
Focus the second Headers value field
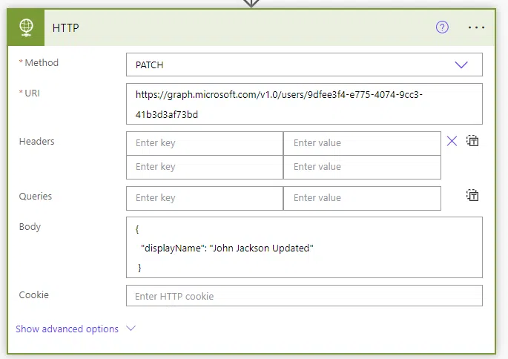coord(362,167)
